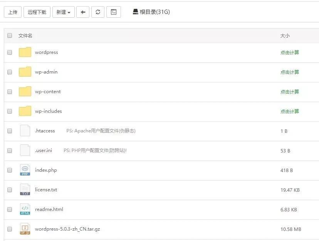Image resolution: width=319 pixels, height=241 pixels.
Task: Click the back arrow navigation icon
Action: click(82, 12)
